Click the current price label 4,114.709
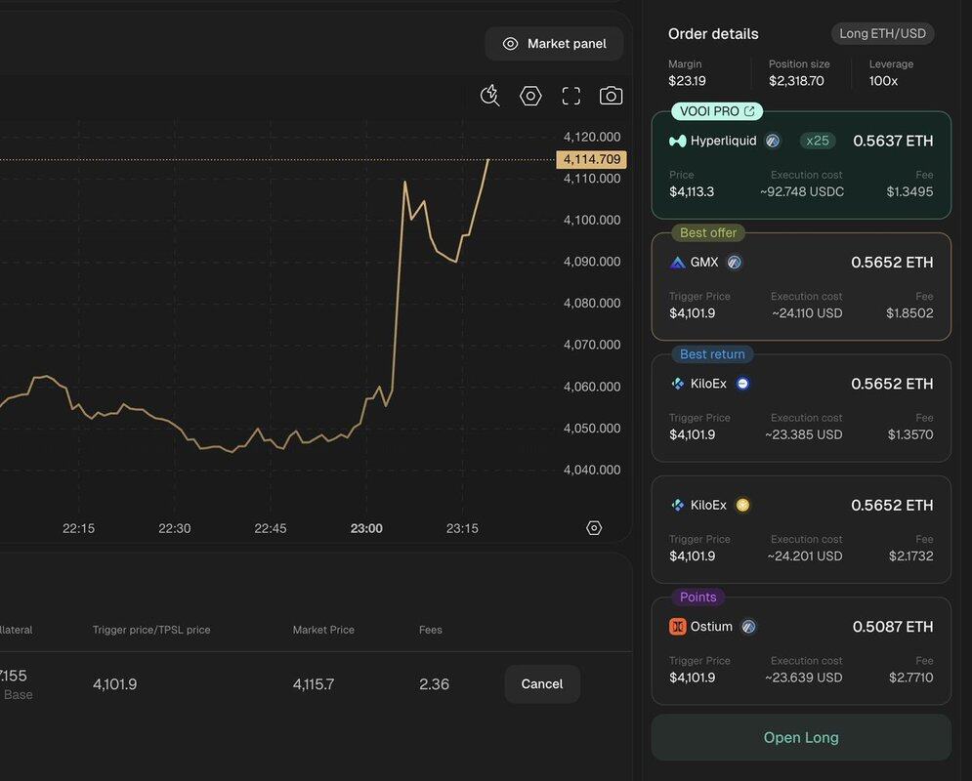This screenshot has width=972, height=781. [591, 159]
